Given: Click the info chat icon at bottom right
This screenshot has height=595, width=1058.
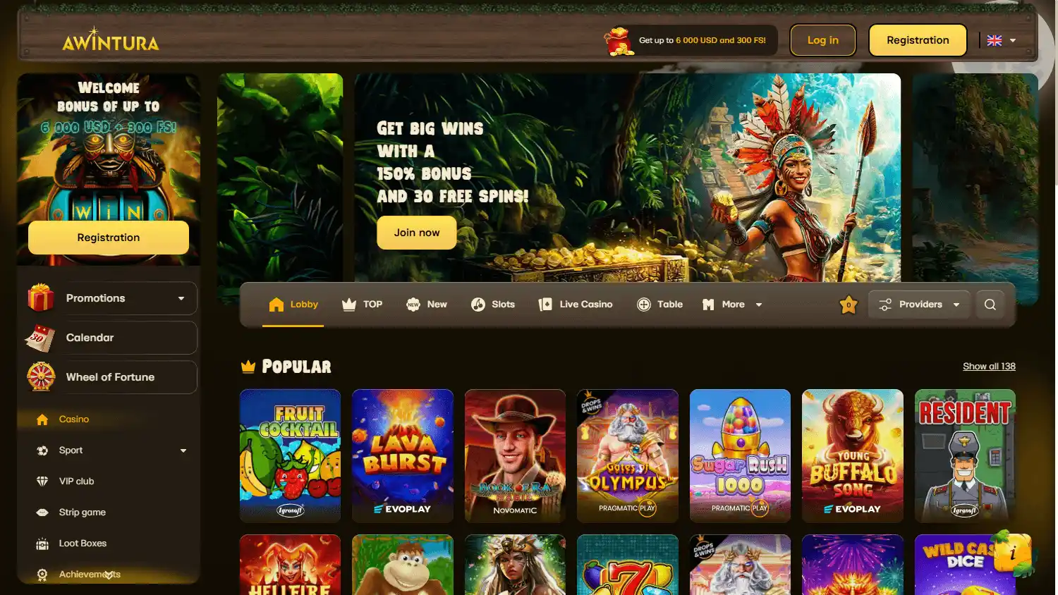Looking at the screenshot, I should tap(1014, 553).
